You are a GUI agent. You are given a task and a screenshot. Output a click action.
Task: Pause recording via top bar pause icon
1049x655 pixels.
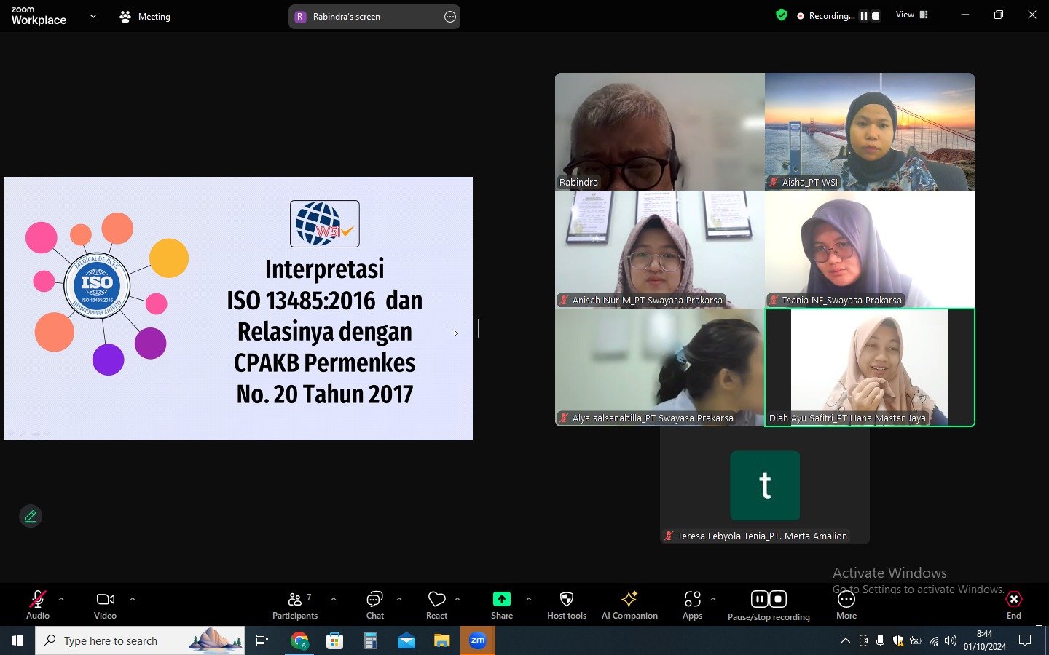click(x=864, y=16)
